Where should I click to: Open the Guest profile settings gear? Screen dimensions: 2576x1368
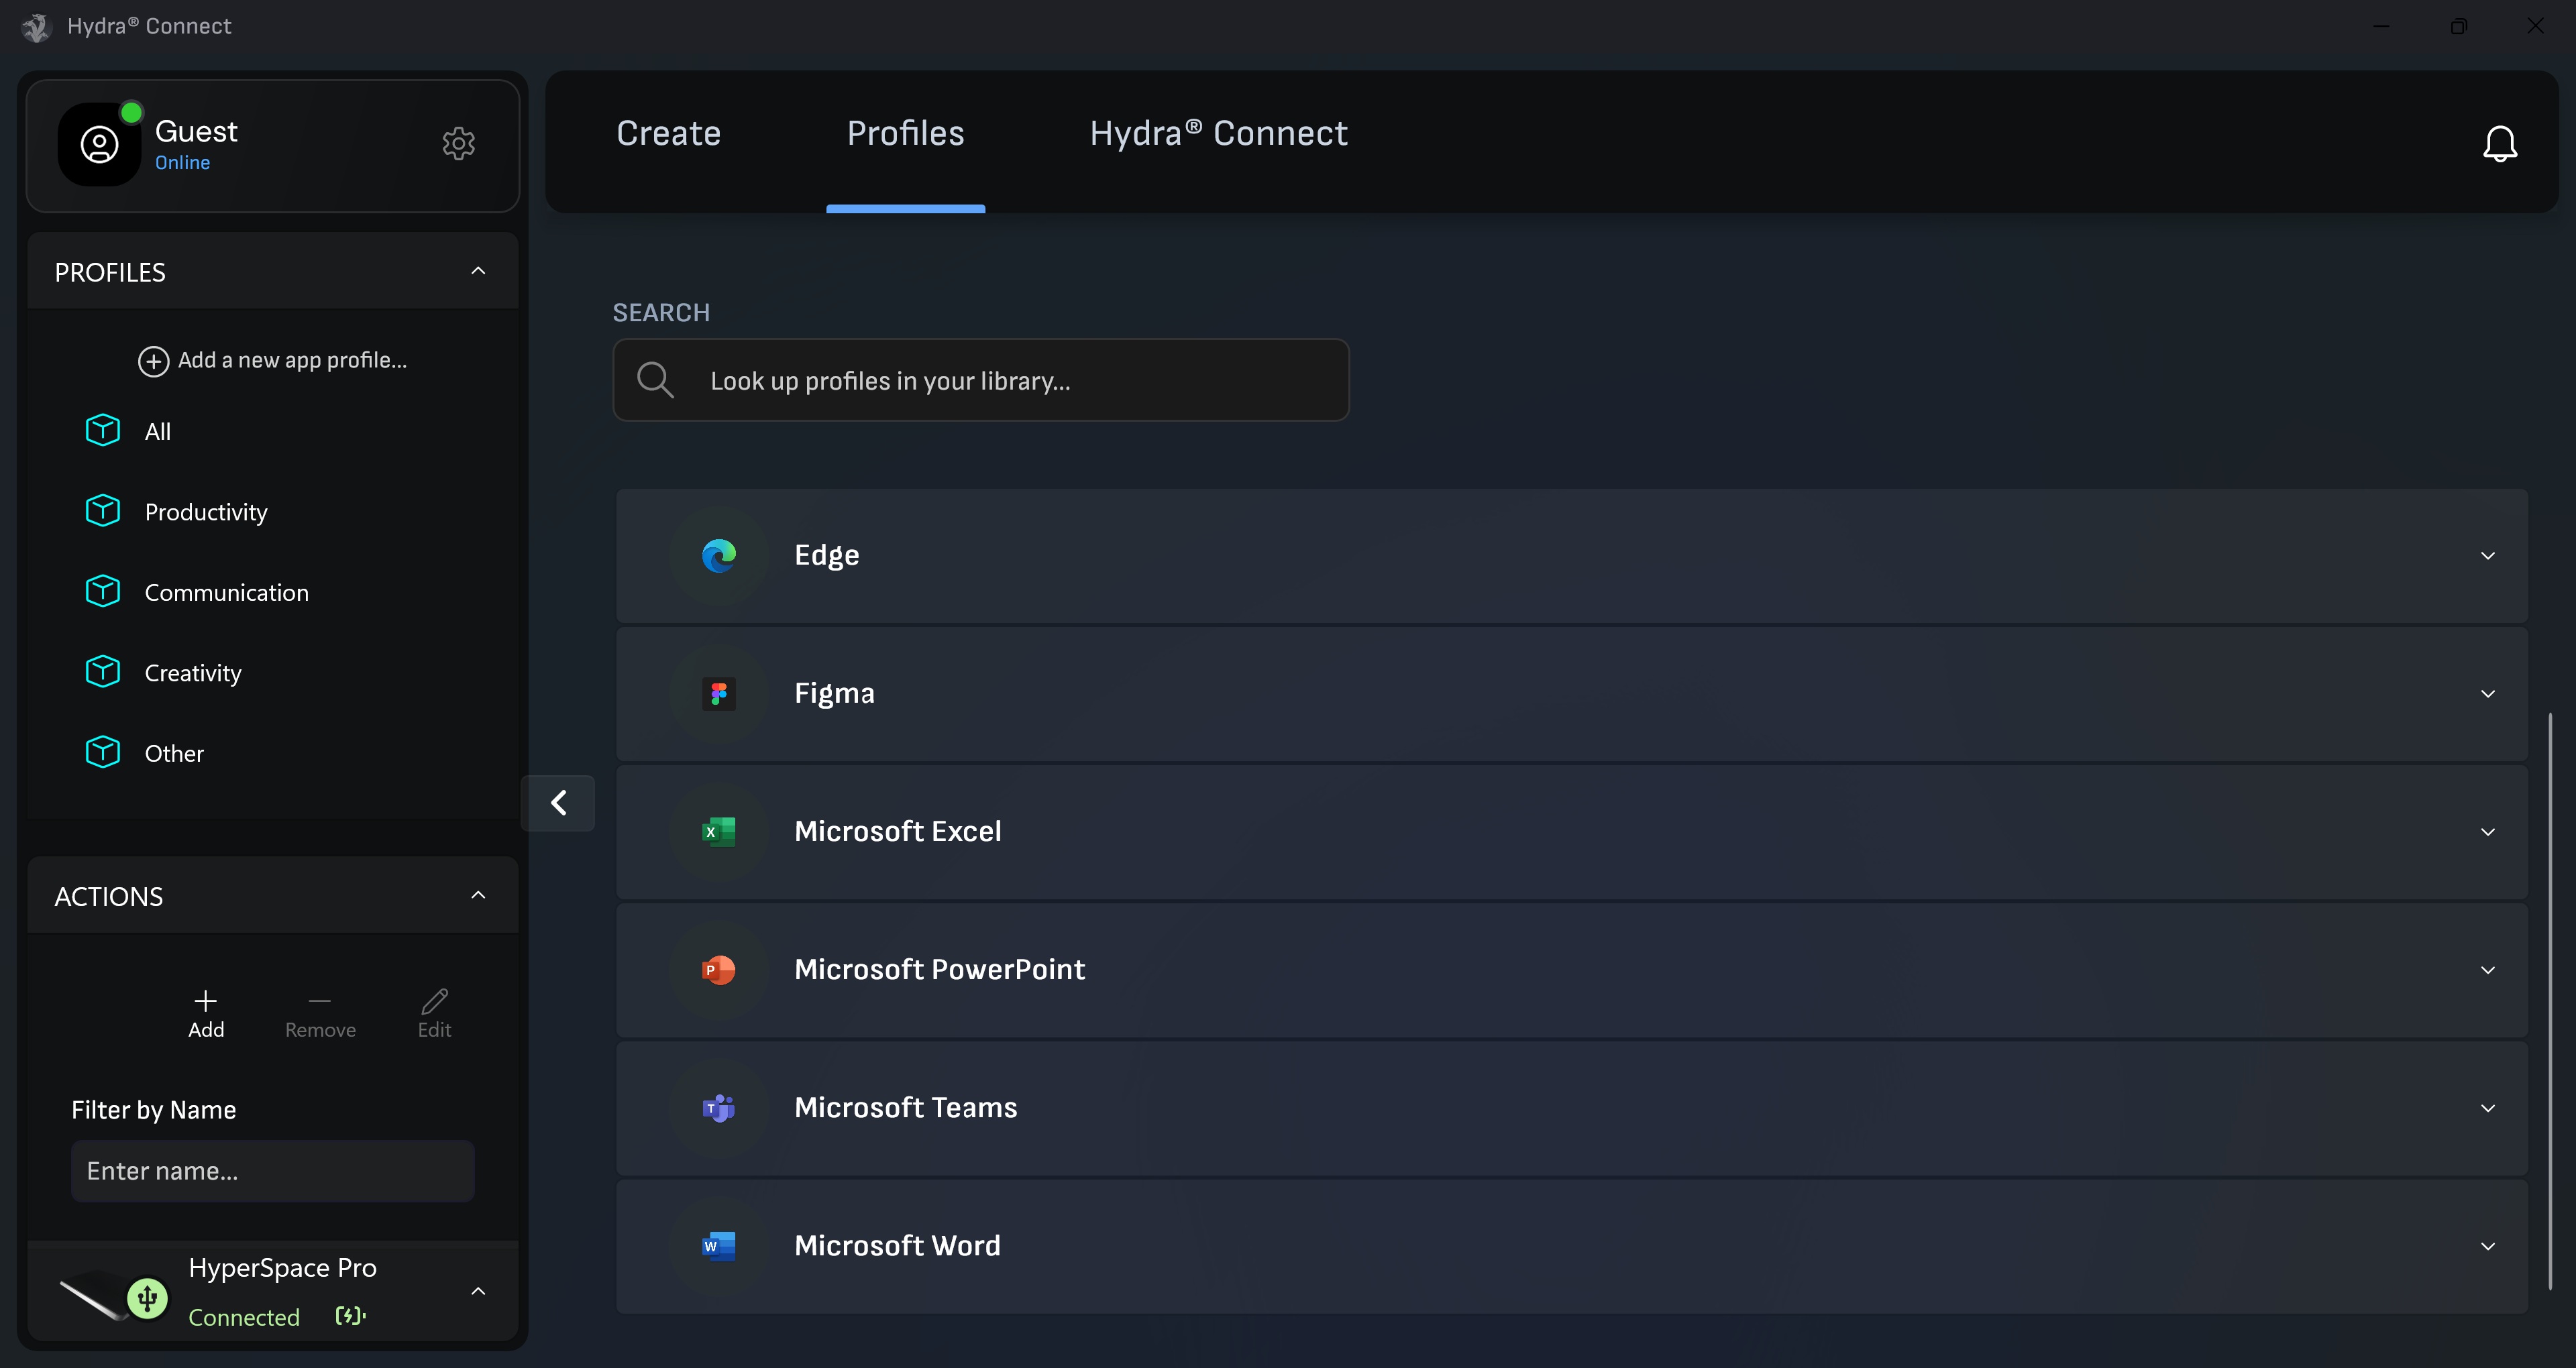point(458,143)
